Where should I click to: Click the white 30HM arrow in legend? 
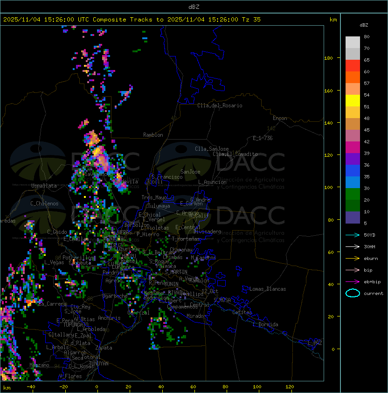[x=353, y=246]
